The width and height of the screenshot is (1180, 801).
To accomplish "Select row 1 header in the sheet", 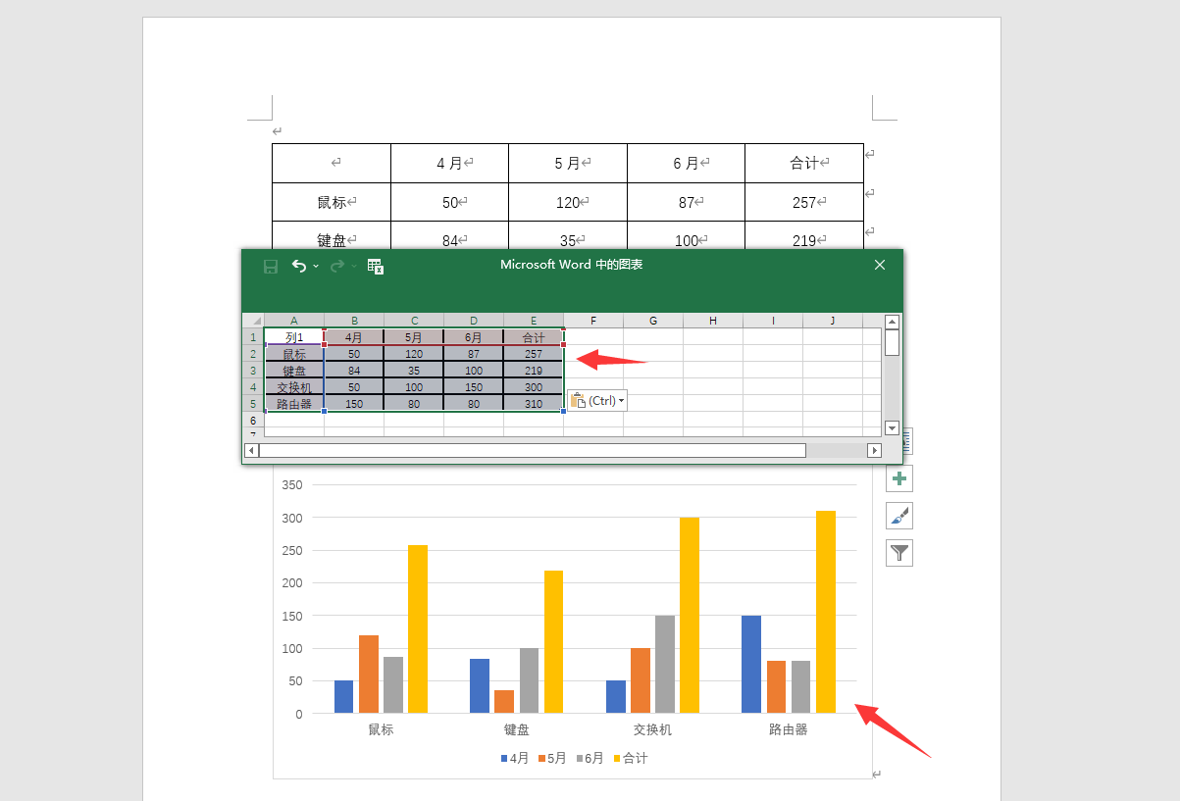I will (x=253, y=337).
